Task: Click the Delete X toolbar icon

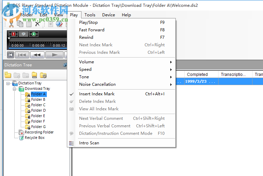Action: point(37,24)
